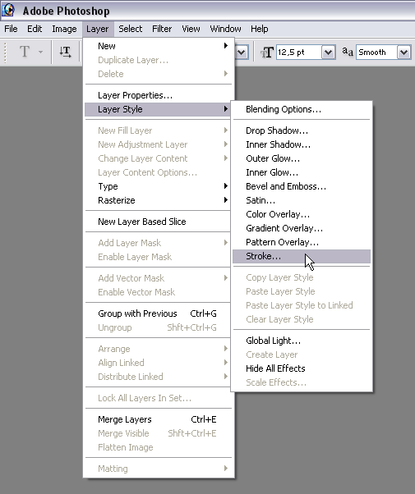The height and width of the screenshot is (494, 415).
Task: Toggle text orientation icon in options bar
Action: point(65,52)
